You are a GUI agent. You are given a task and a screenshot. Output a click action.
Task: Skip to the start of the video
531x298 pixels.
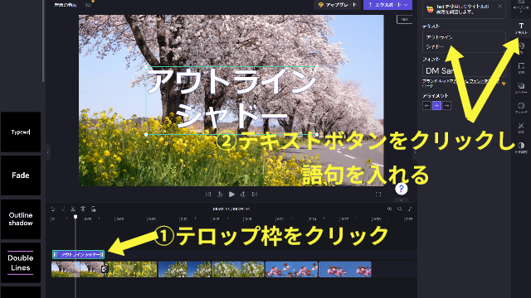point(208,195)
